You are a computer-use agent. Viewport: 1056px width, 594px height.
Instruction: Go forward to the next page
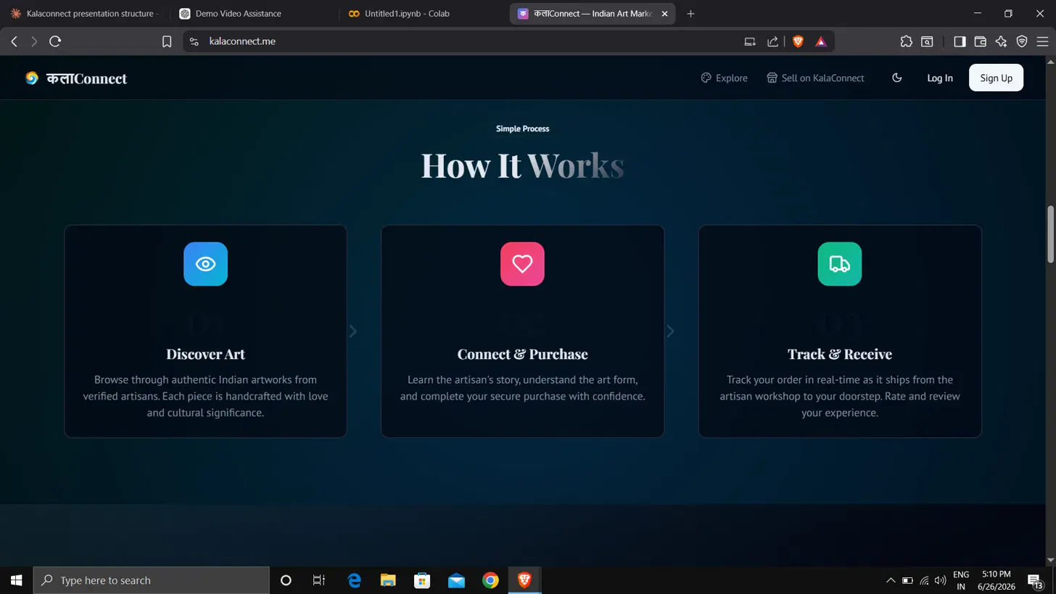click(34, 41)
